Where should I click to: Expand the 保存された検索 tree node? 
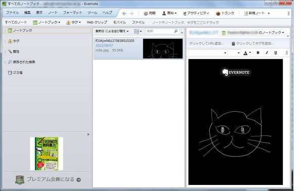point(5,62)
